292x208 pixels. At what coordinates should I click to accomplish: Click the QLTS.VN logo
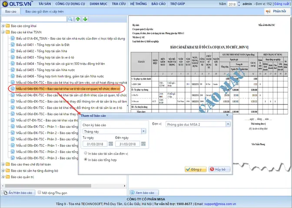(17, 4)
